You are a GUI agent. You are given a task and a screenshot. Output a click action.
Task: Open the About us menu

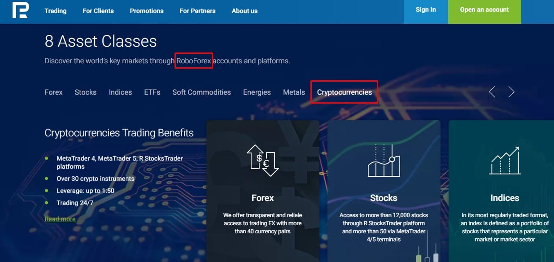click(244, 11)
